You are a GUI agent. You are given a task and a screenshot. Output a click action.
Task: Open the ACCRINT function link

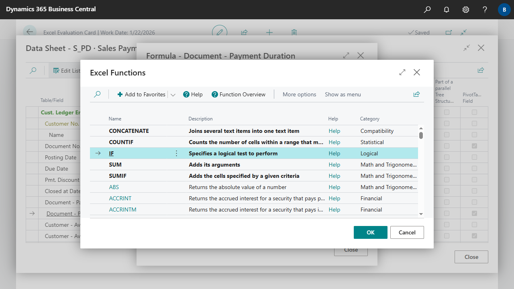[120, 198]
